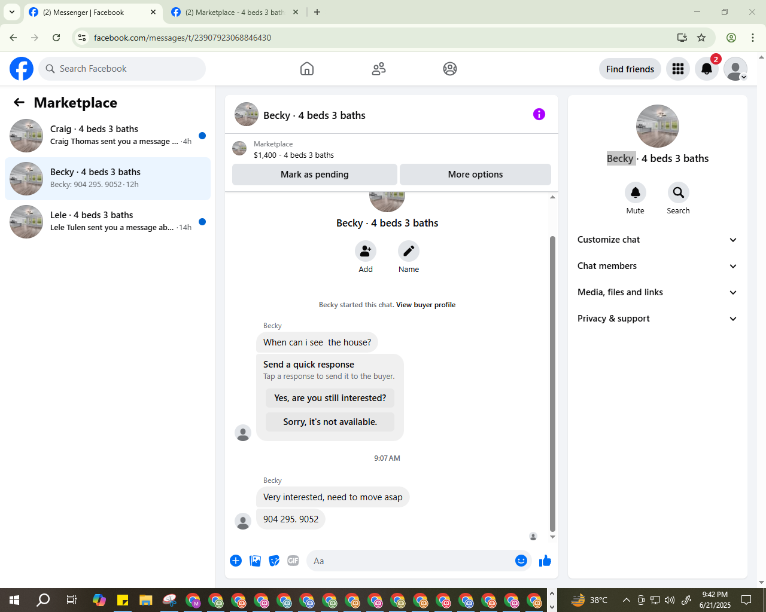Viewport: 766px width, 612px height.
Task: Show hidden system tray icons
Action: pyautogui.click(x=627, y=600)
